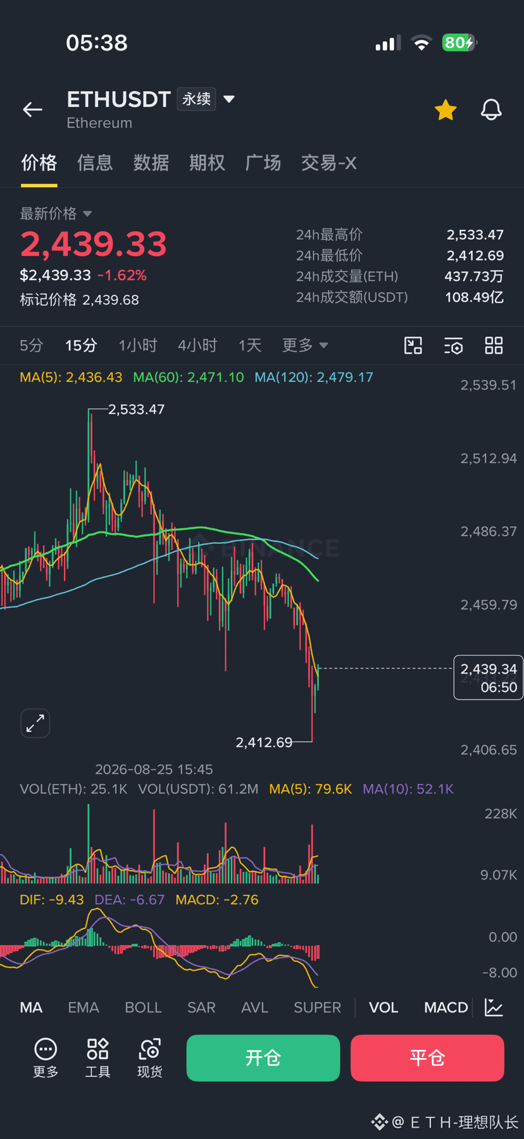Tap the current price tag 2,439.34
Image resolution: width=524 pixels, height=1139 pixels.
pyautogui.click(x=489, y=677)
